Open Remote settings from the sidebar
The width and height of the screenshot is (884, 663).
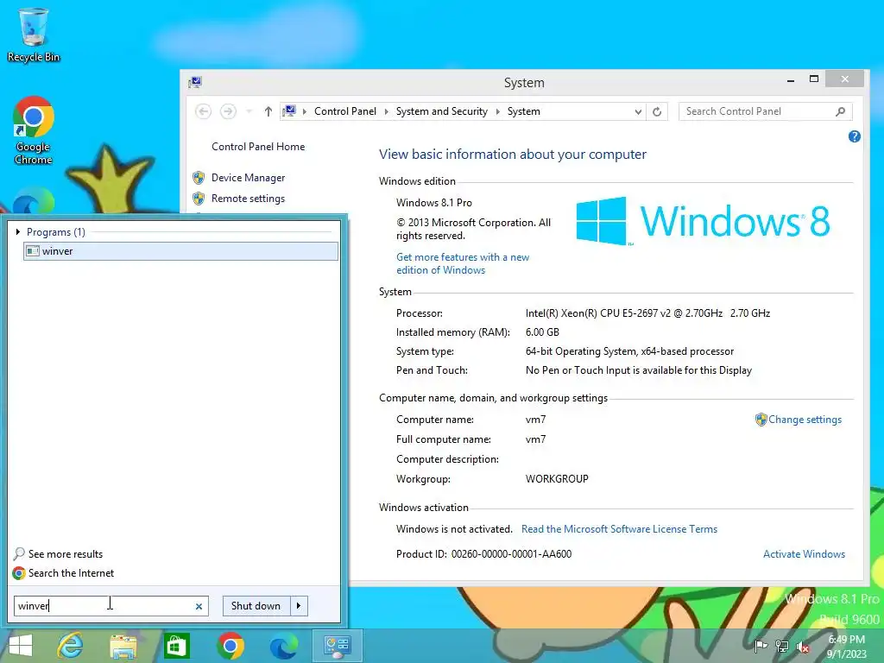tap(248, 199)
